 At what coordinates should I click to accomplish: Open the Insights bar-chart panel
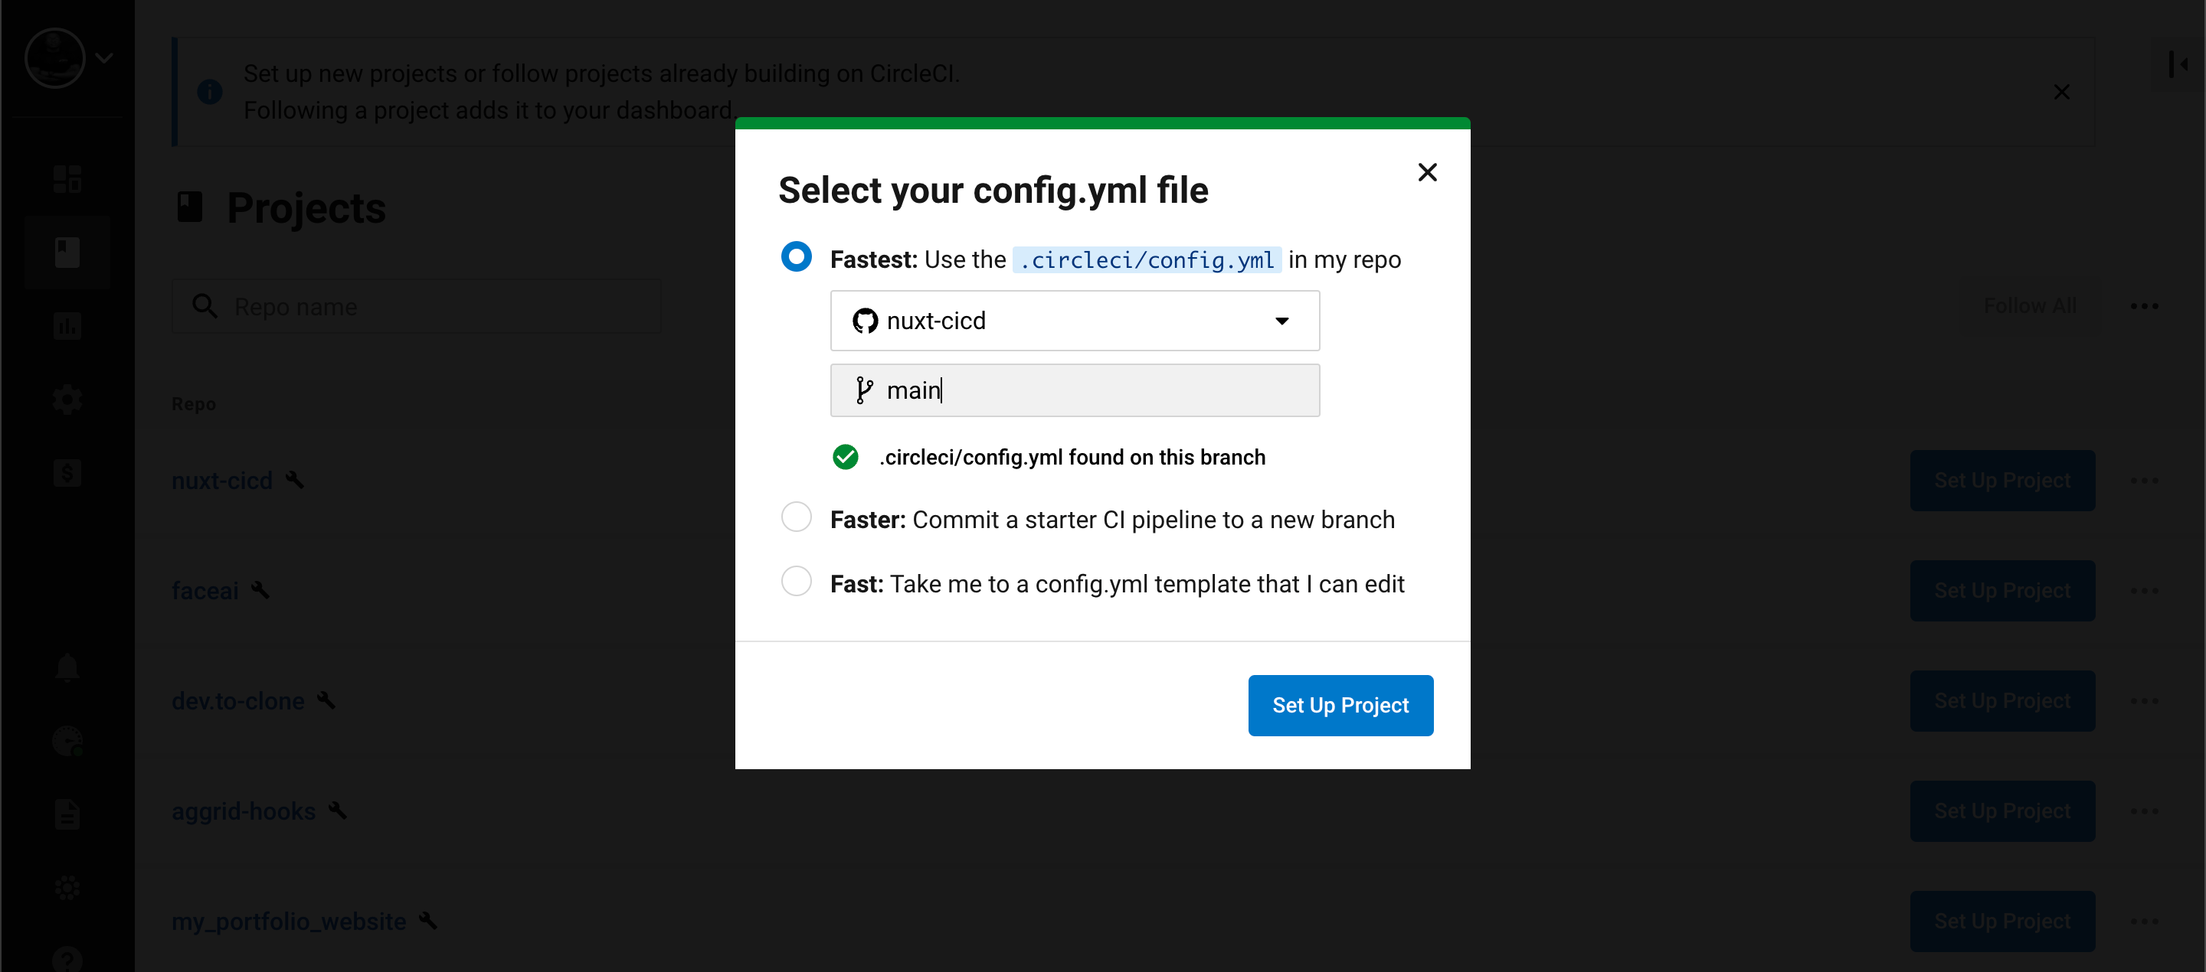pos(67,325)
